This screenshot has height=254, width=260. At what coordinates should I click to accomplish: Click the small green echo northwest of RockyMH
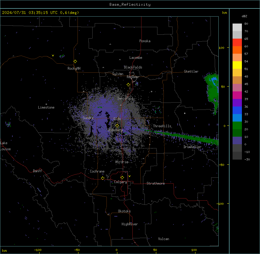(62, 56)
